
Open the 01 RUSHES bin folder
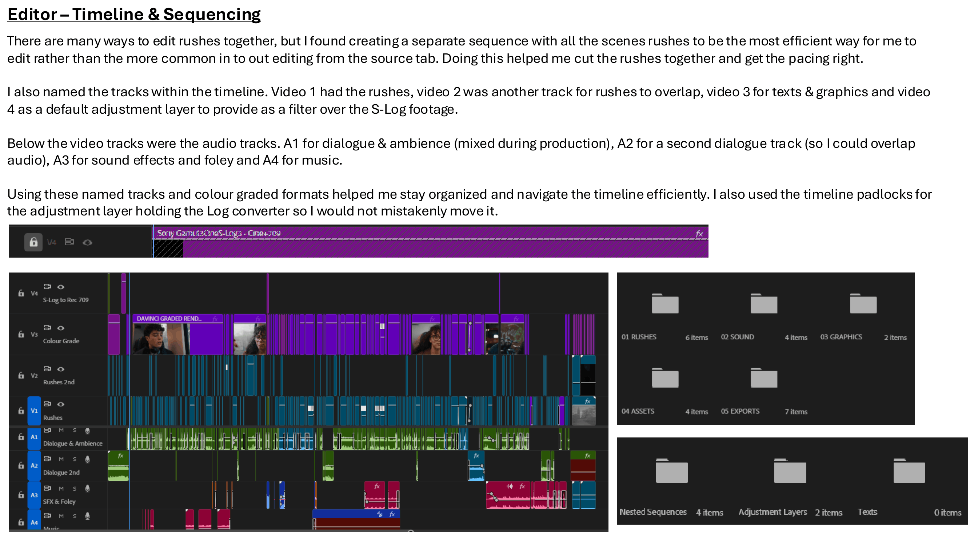[665, 303]
